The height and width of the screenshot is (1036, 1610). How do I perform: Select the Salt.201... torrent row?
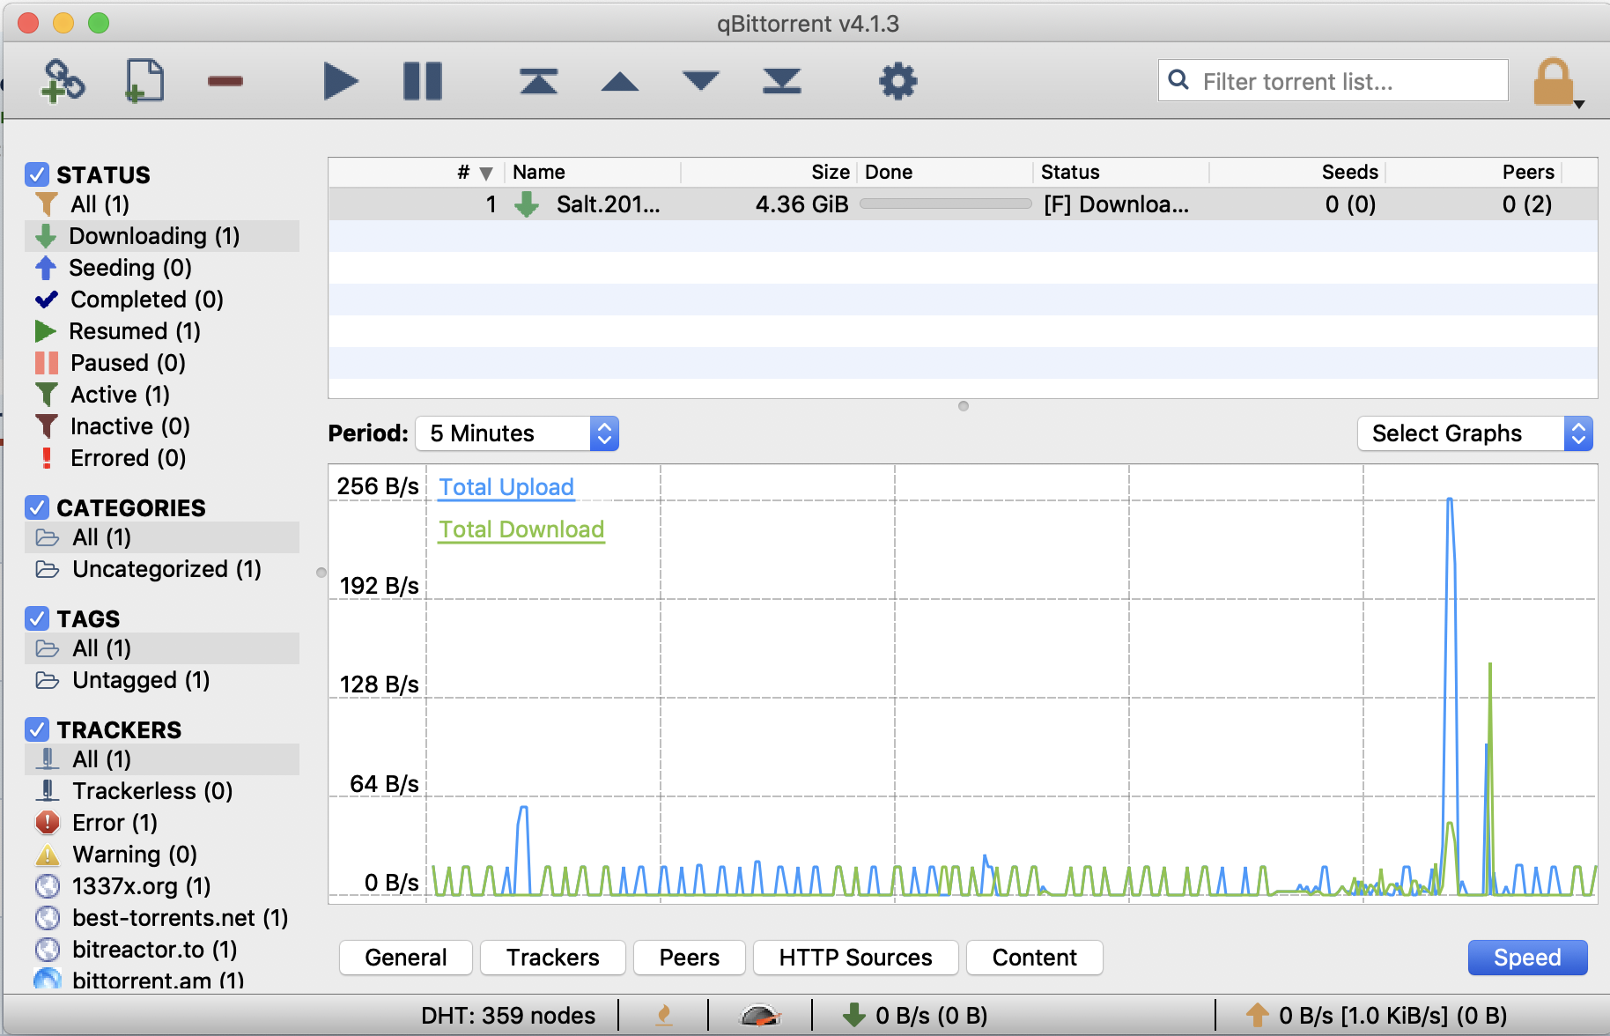(x=963, y=204)
